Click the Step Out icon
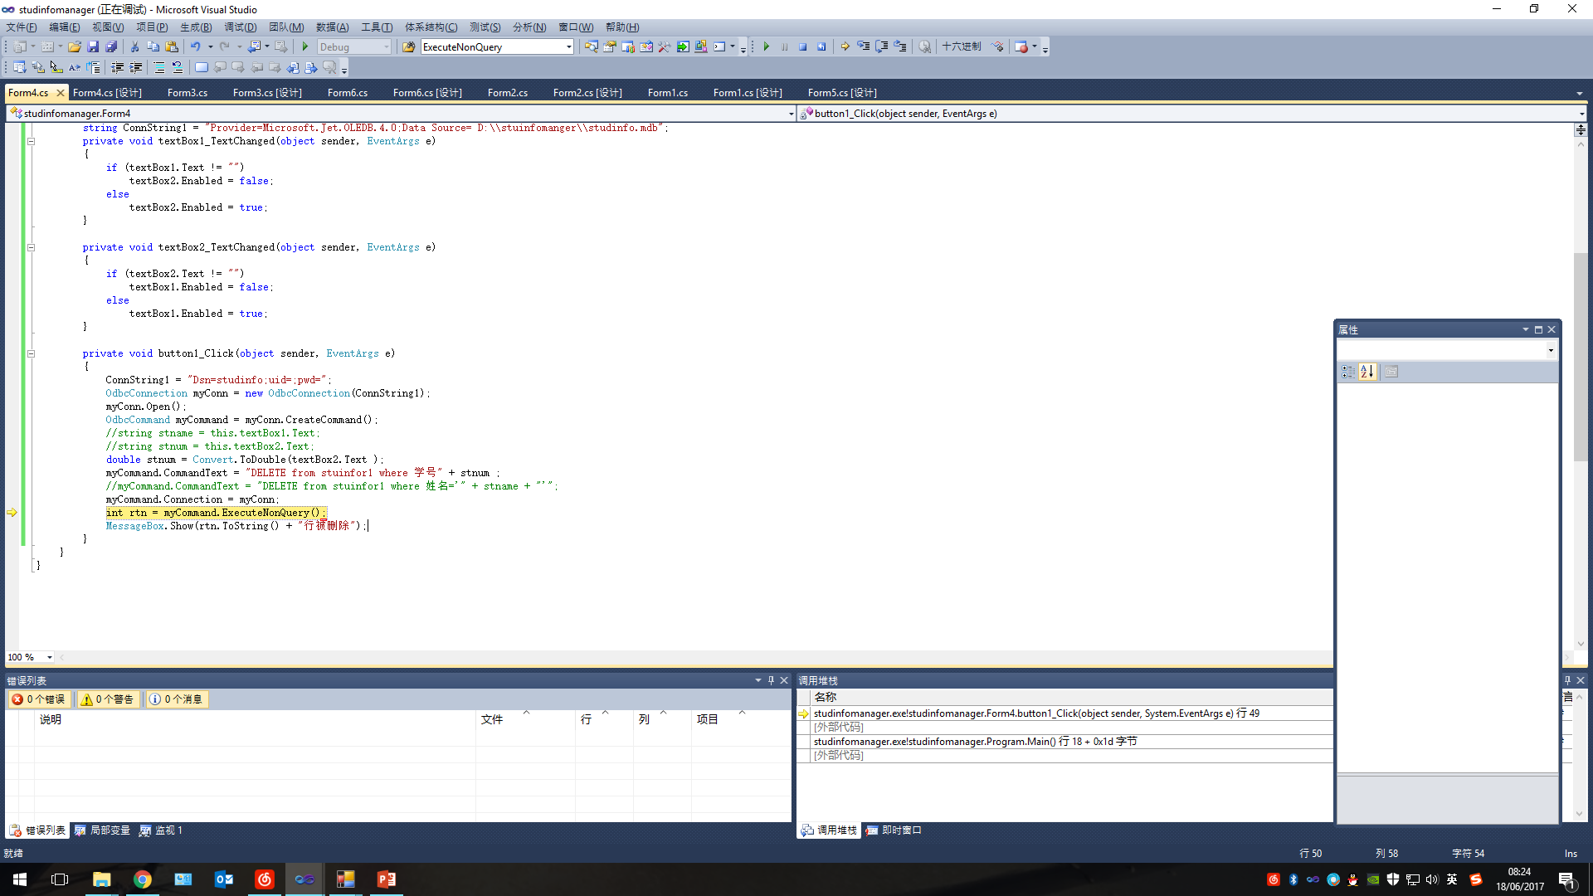1593x896 pixels. pyautogui.click(x=900, y=47)
